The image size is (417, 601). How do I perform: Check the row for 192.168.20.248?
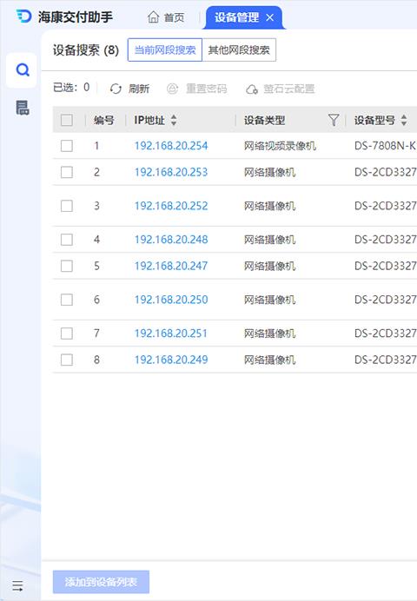67,240
